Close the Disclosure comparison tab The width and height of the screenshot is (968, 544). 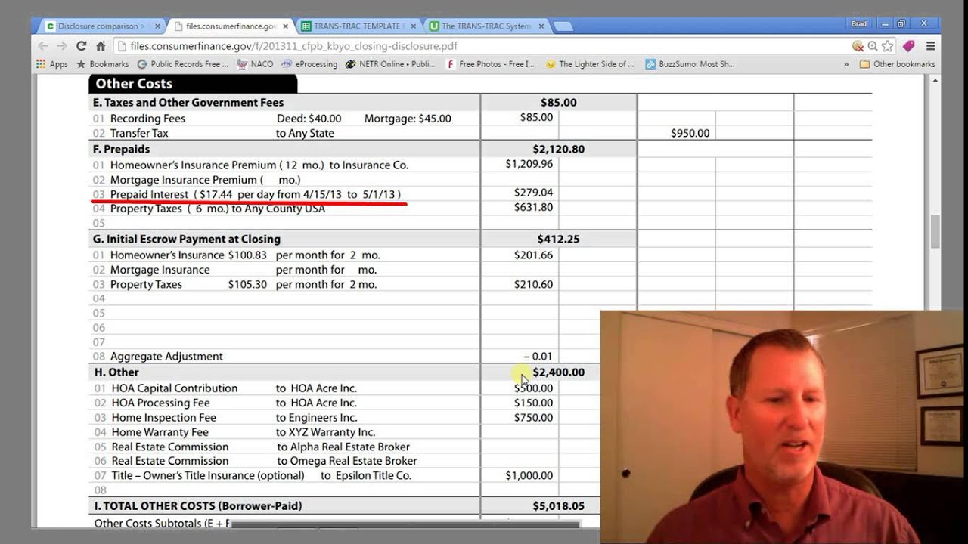(157, 26)
